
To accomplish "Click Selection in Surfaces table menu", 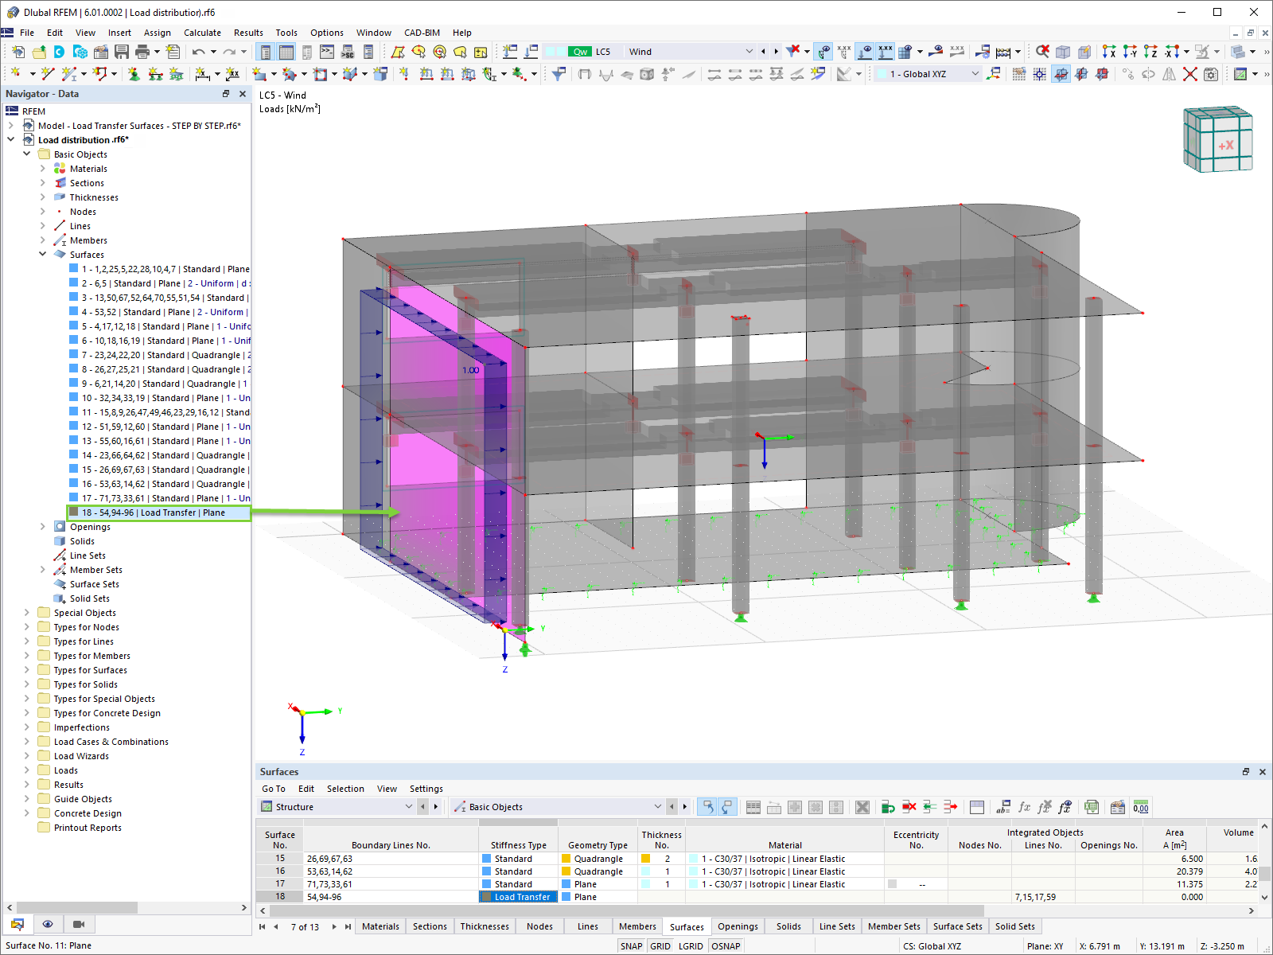I will click(345, 789).
